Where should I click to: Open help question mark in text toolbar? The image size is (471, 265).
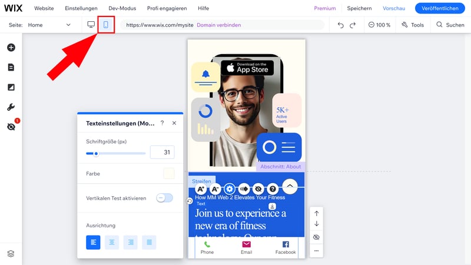(x=273, y=189)
